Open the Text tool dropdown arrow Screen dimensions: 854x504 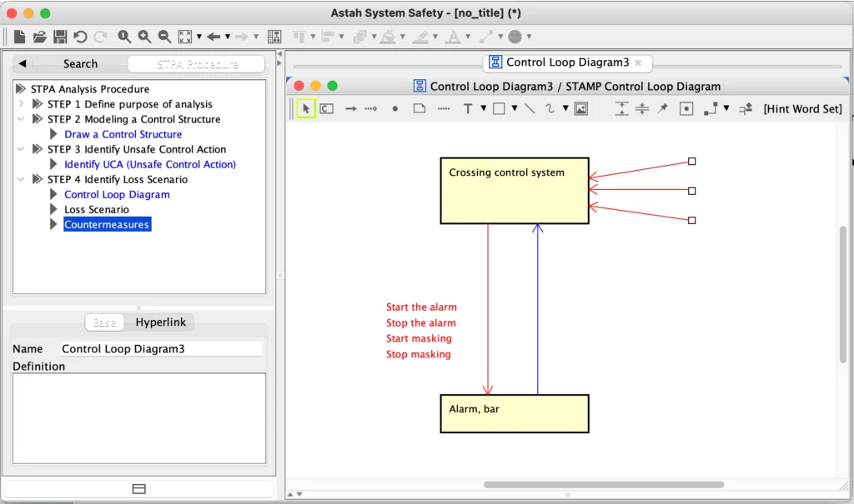point(483,107)
